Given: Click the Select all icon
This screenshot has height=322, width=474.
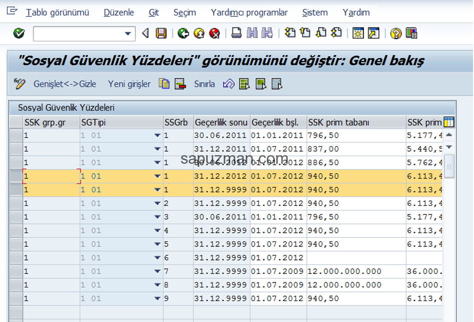Looking at the screenshot, I should pyautogui.click(x=244, y=84).
